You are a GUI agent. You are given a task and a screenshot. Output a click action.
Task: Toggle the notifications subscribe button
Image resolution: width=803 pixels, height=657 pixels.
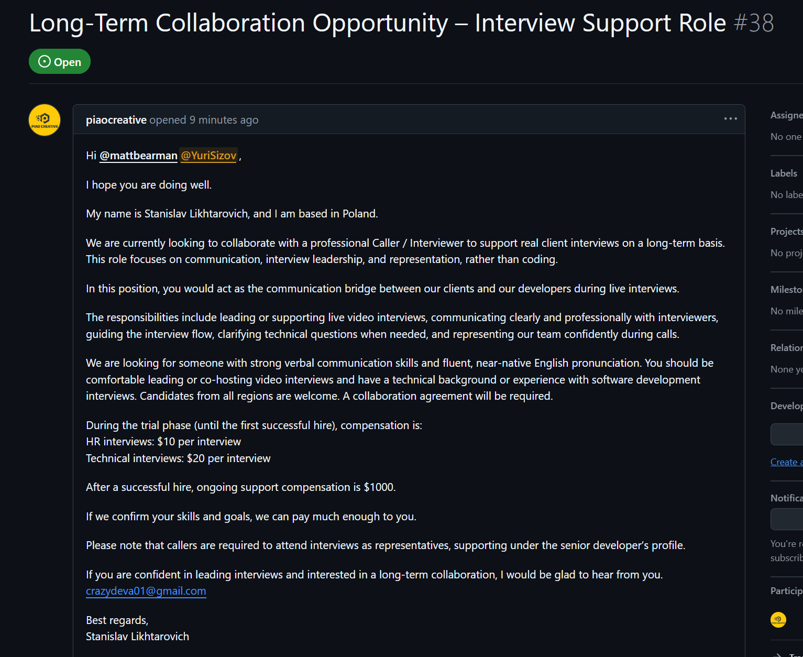pos(787,519)
